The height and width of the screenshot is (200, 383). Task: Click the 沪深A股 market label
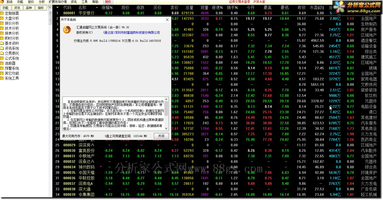pyautogui.click(x=259, y=2)
